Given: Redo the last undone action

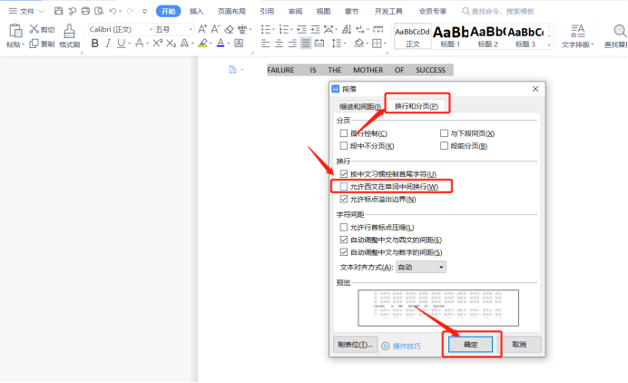Looking at the screenshot, I should (130, 11).
